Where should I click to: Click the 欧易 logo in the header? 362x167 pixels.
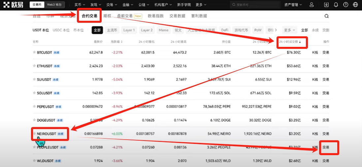pyautogui.click(x=13, y=5)
